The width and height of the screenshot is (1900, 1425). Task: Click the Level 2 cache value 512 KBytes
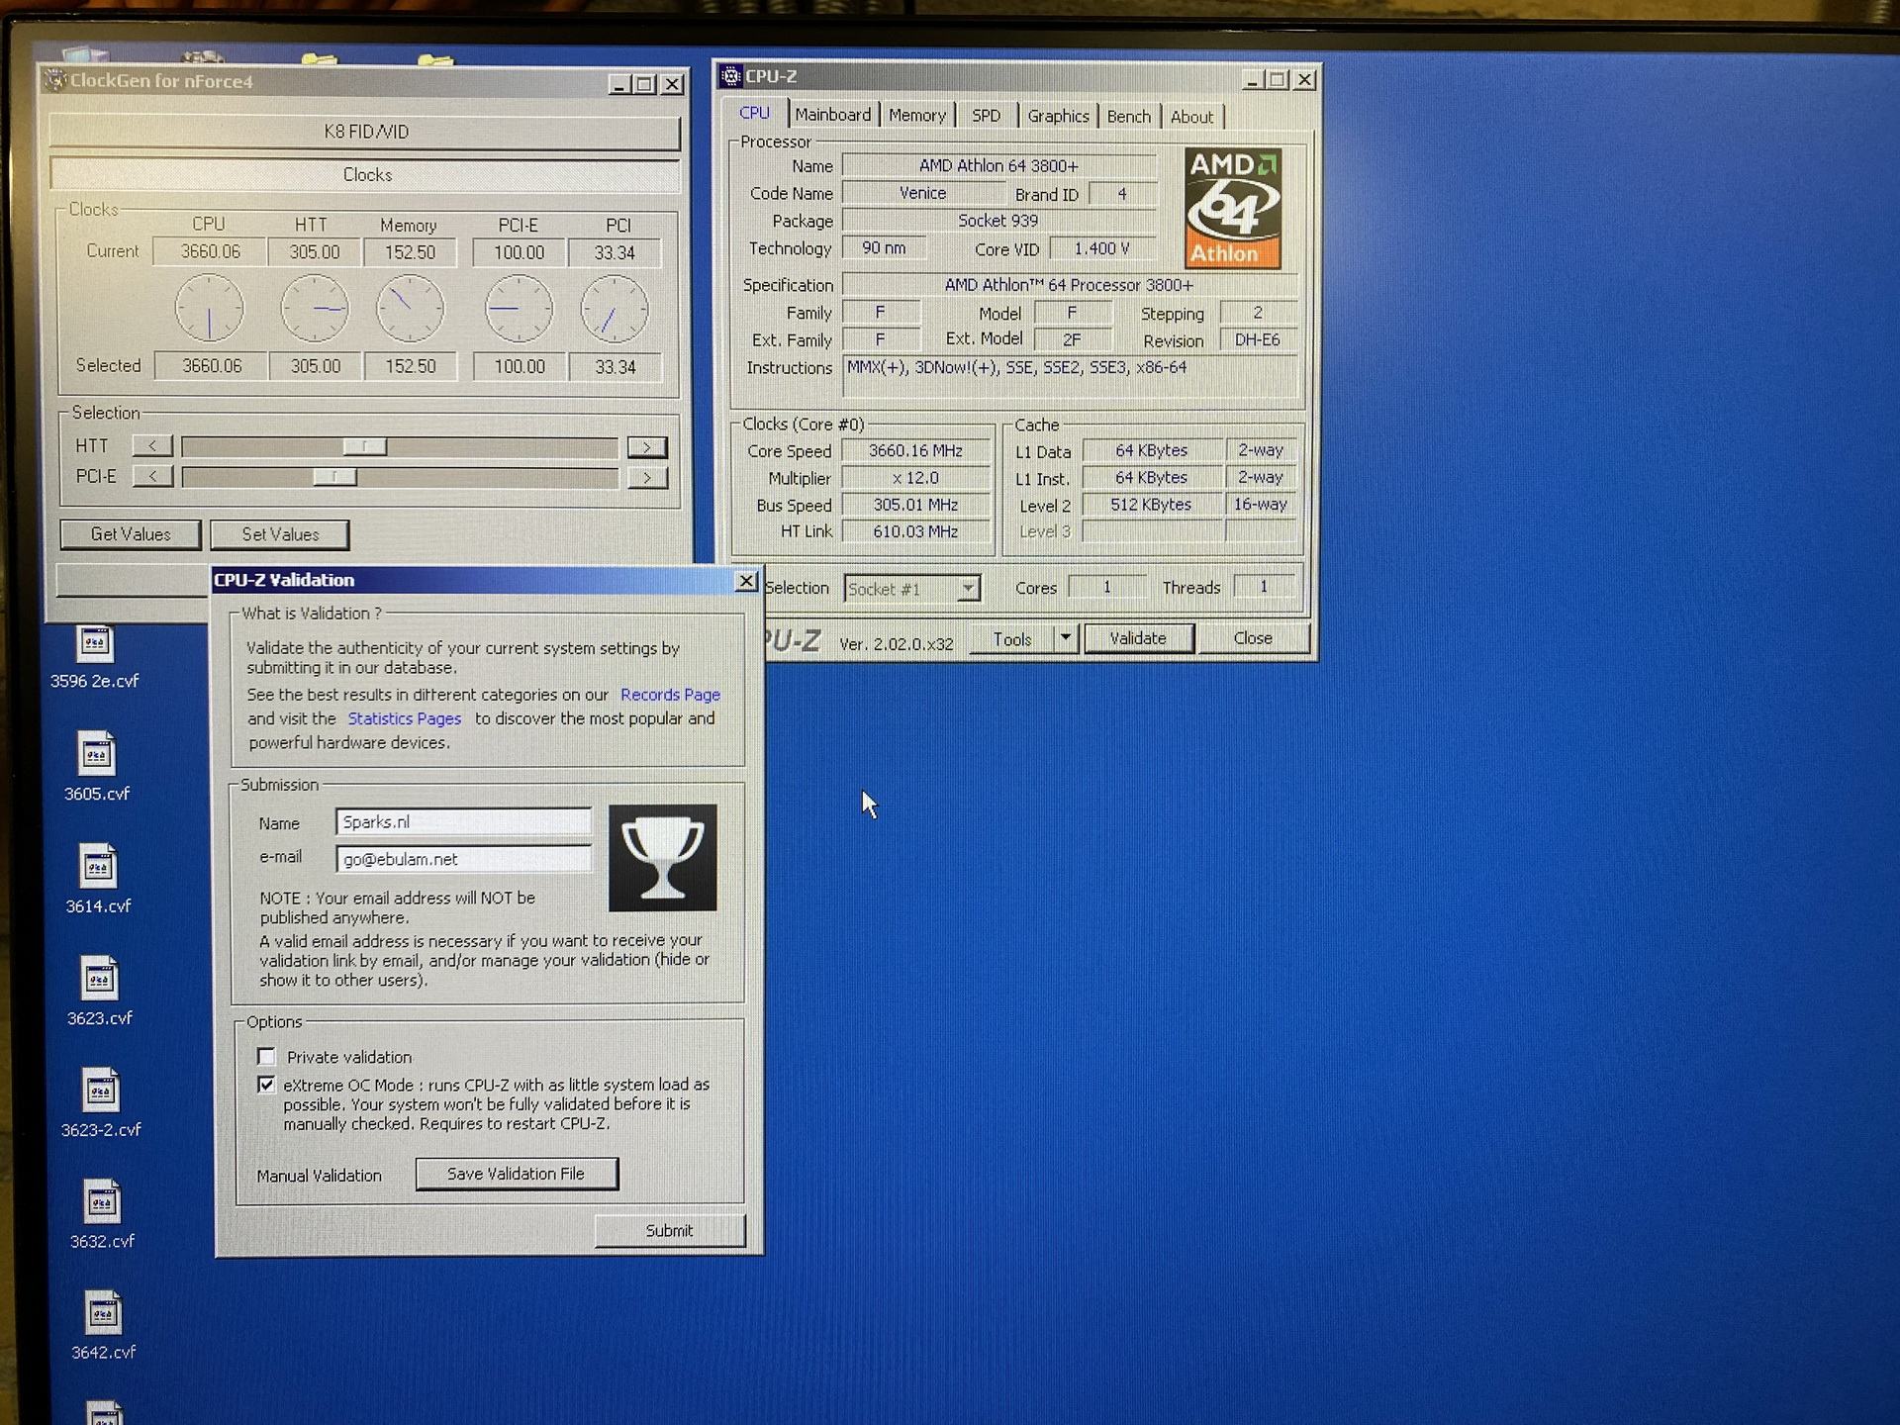pyautogui.click(x=1152, y=505)
